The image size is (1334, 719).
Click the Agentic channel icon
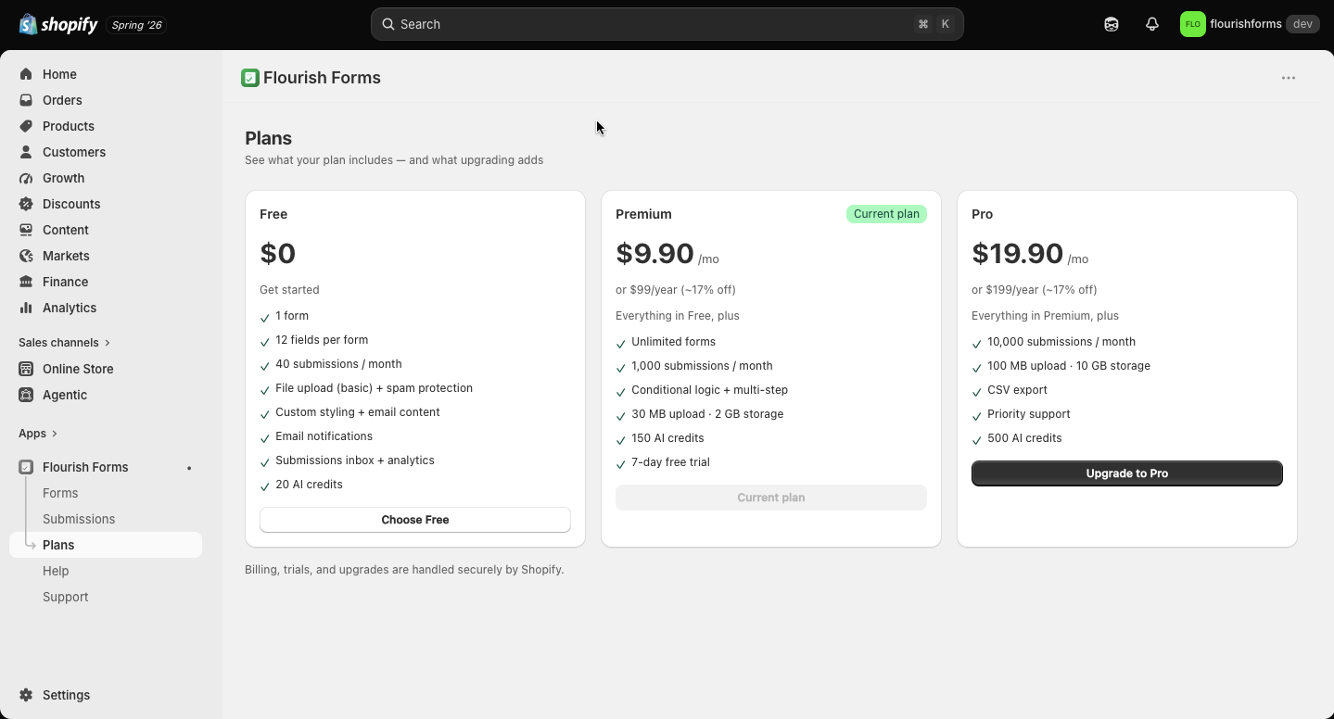(26, 395)
